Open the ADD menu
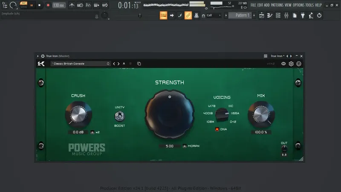 (267, 5)
